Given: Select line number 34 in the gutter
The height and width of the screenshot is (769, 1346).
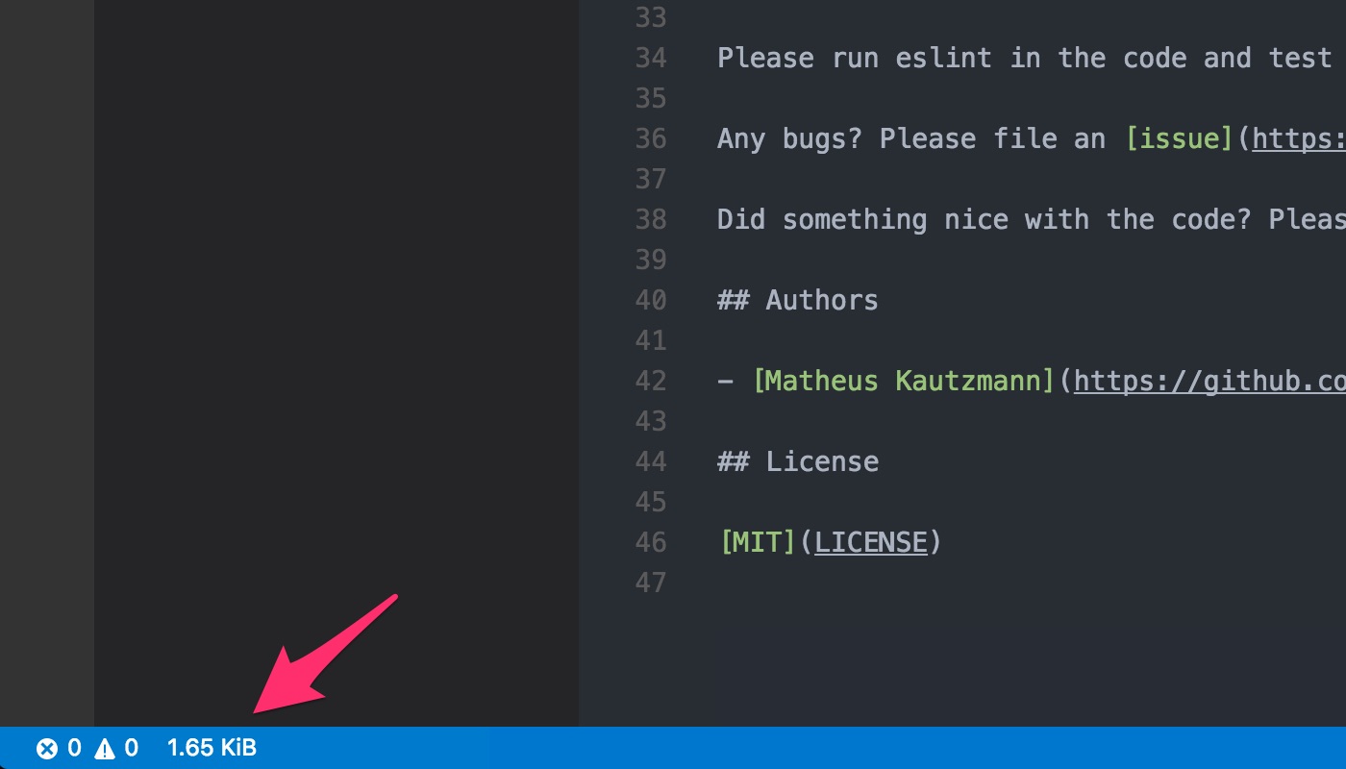Looking at the screenshot, I should (x=651, y=58).
